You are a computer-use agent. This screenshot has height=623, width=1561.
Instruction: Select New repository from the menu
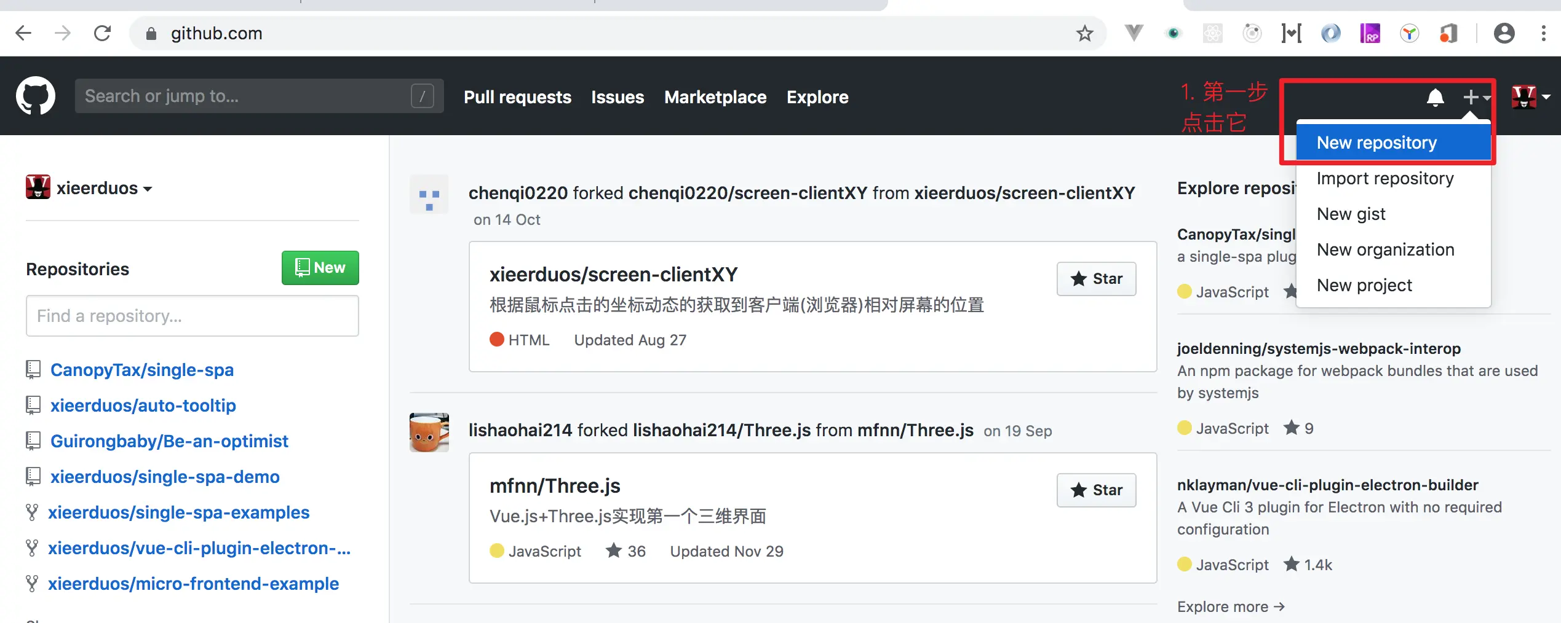(1394, 143)
